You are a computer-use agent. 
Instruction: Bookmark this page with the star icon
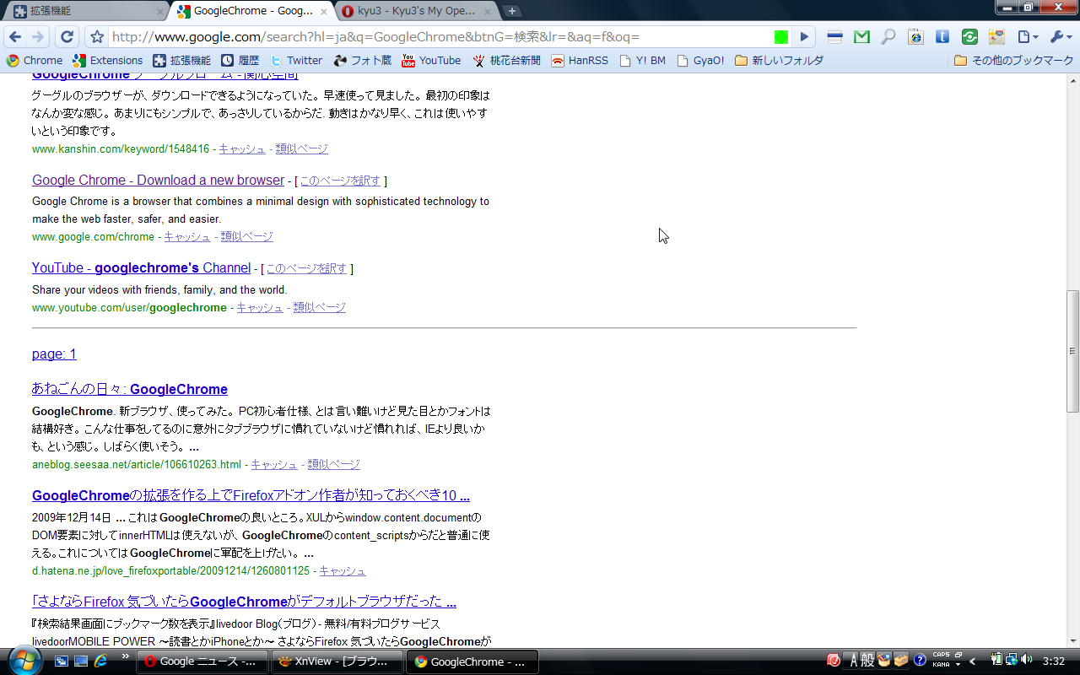click(x=97, y=37)
